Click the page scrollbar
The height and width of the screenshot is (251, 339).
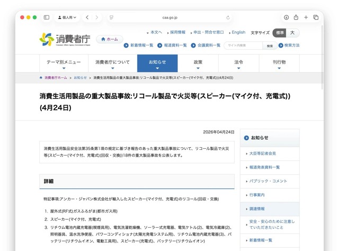pyautogui.click(x=322, y=57)
